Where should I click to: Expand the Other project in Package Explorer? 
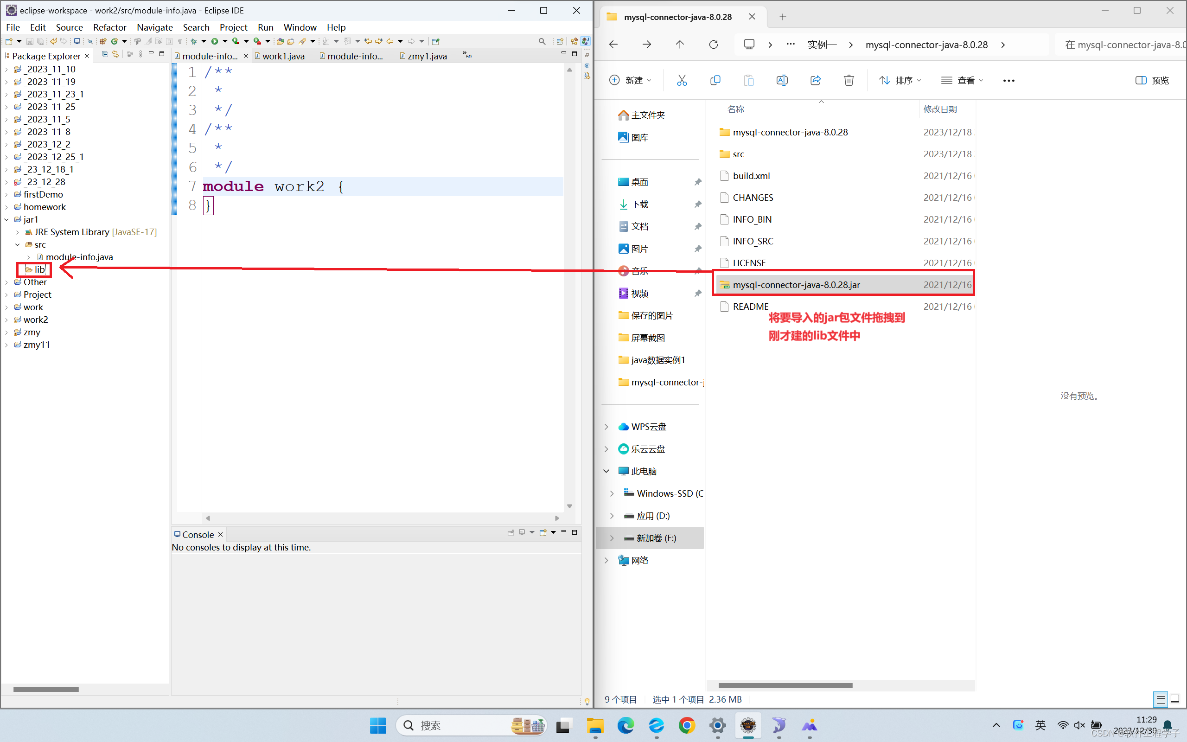pyautogui.click(x=7, y=282)
